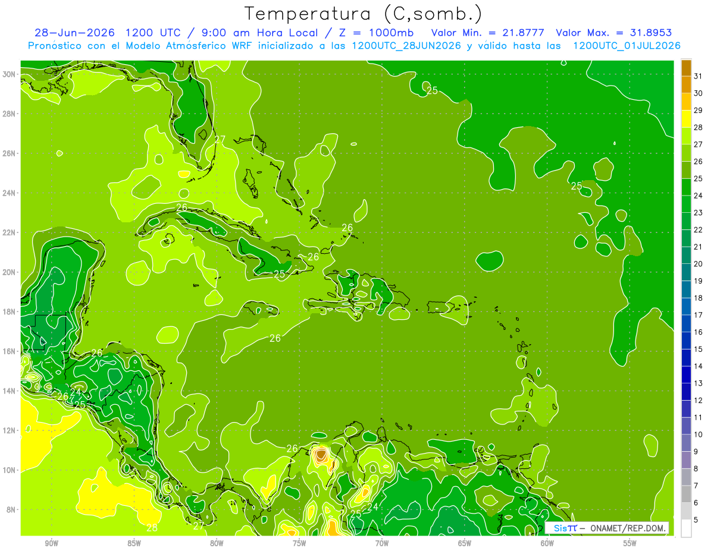Click legend value 13

[699, 383]
